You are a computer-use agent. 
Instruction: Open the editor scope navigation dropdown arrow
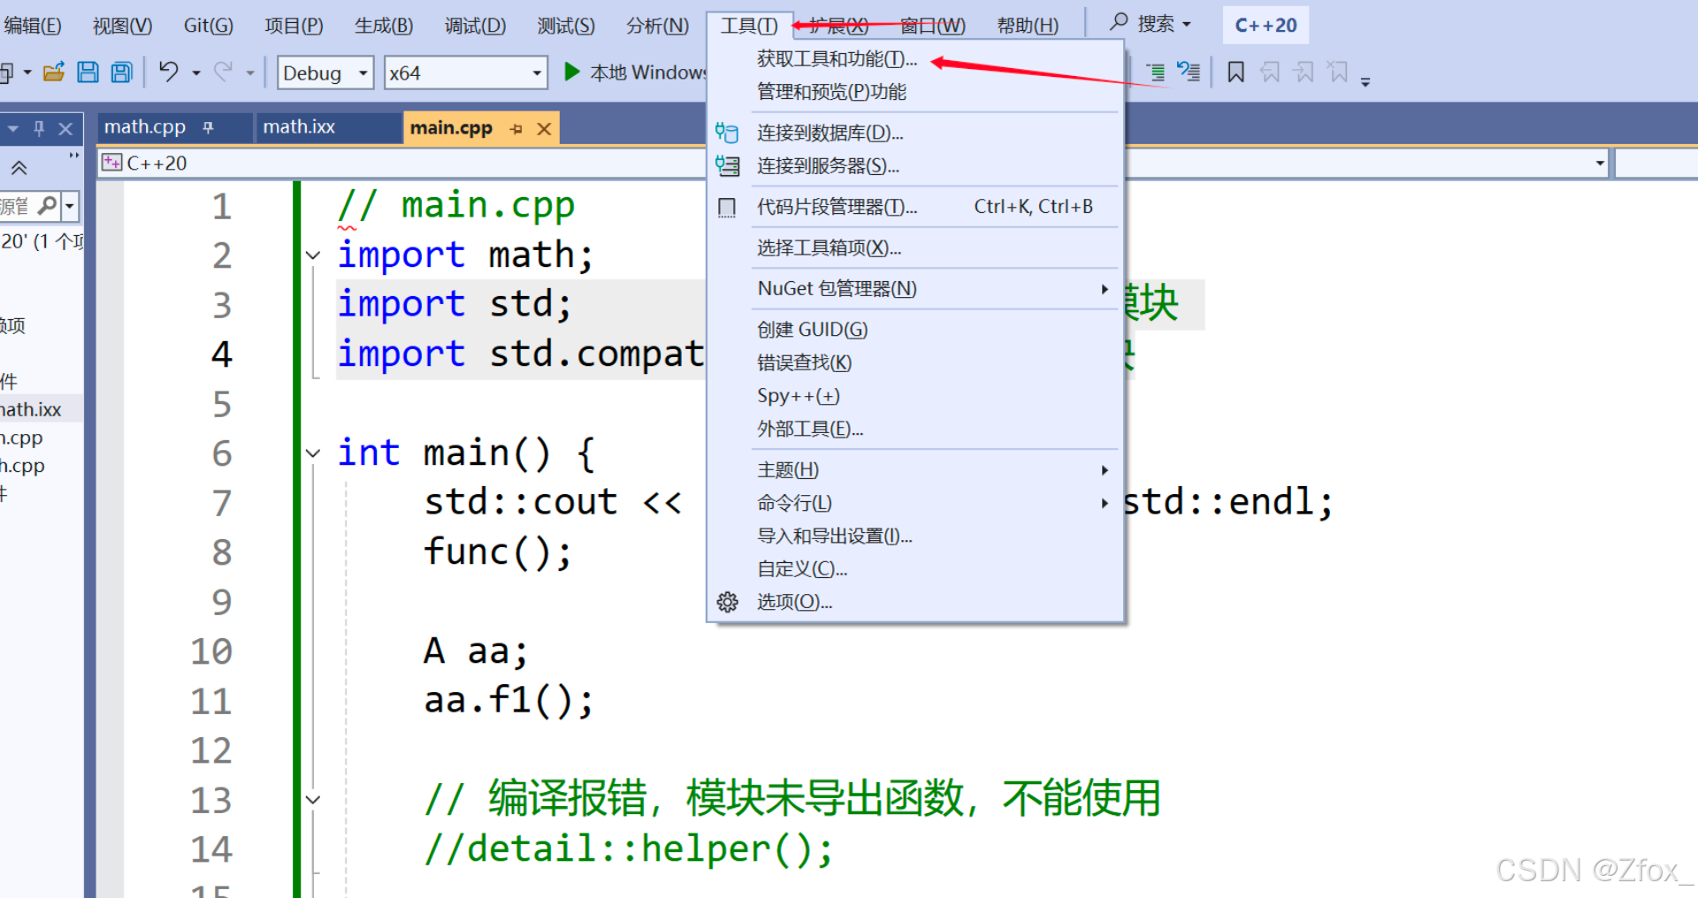pyautogui.click(x=1599, y=163)
